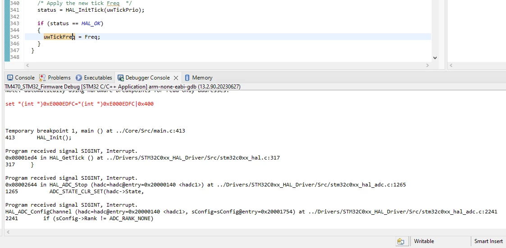This screenshot has height=248, width=506.
Task: Click the ADC_STATE_CLR_SET console line
Action: 74,192
